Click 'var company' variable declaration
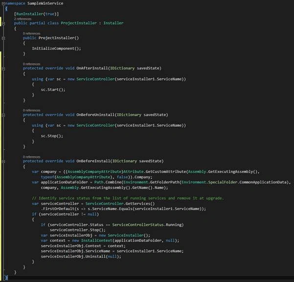This screenshot has width=294, height=282. 44,172
